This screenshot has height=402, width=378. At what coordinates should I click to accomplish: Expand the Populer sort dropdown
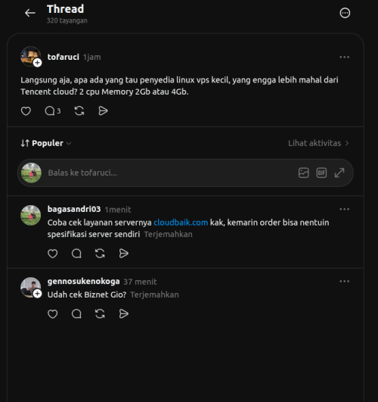pos(46,143)
